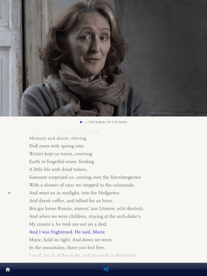Tap line 'In the mountains, there you feel free.'
Screen dimensions: 207x276
[x=67, y=248]
